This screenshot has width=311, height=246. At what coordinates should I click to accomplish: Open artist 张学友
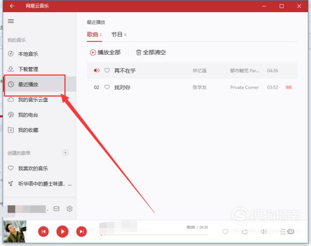point(200,88)
